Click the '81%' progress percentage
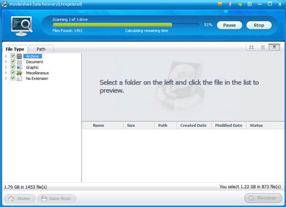286x207 pixels. pyautogui.click(x=208, y=25)
